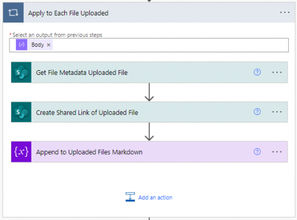Remove the Body token from the output field
297x220 pixels.
[x=49, y=45]
